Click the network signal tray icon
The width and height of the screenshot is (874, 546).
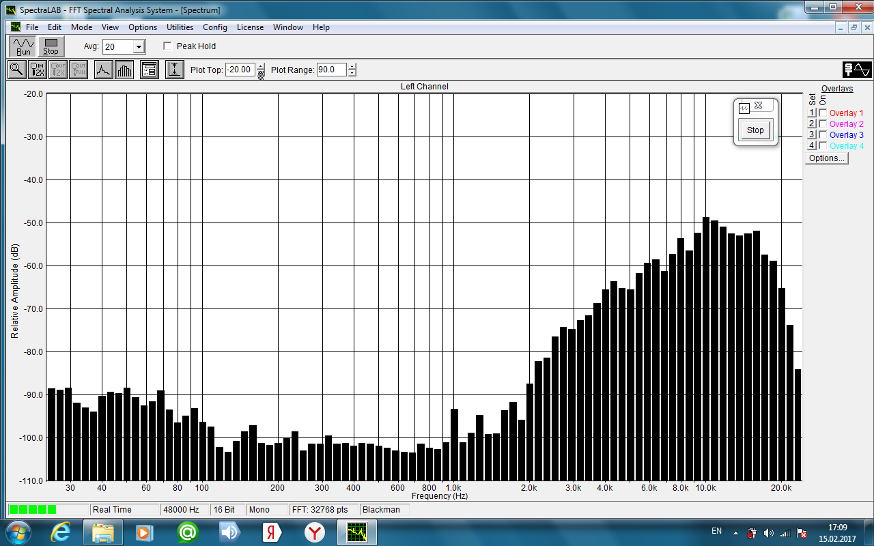pos(785,532)
